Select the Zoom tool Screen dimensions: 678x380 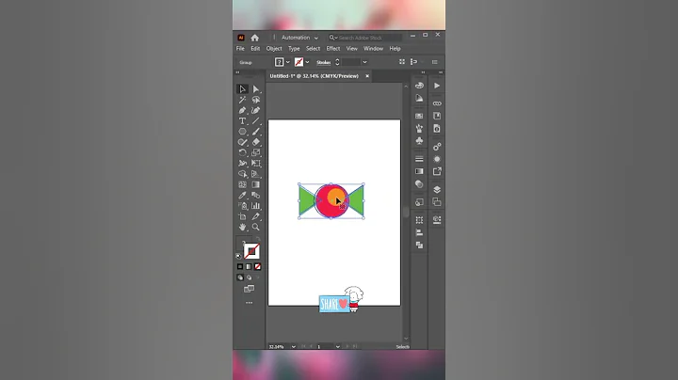coord(256,227)
